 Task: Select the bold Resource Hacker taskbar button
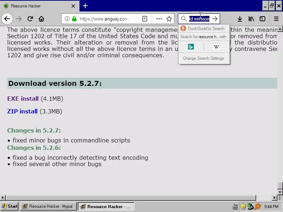pyautogui.click(x=106, y=206)
